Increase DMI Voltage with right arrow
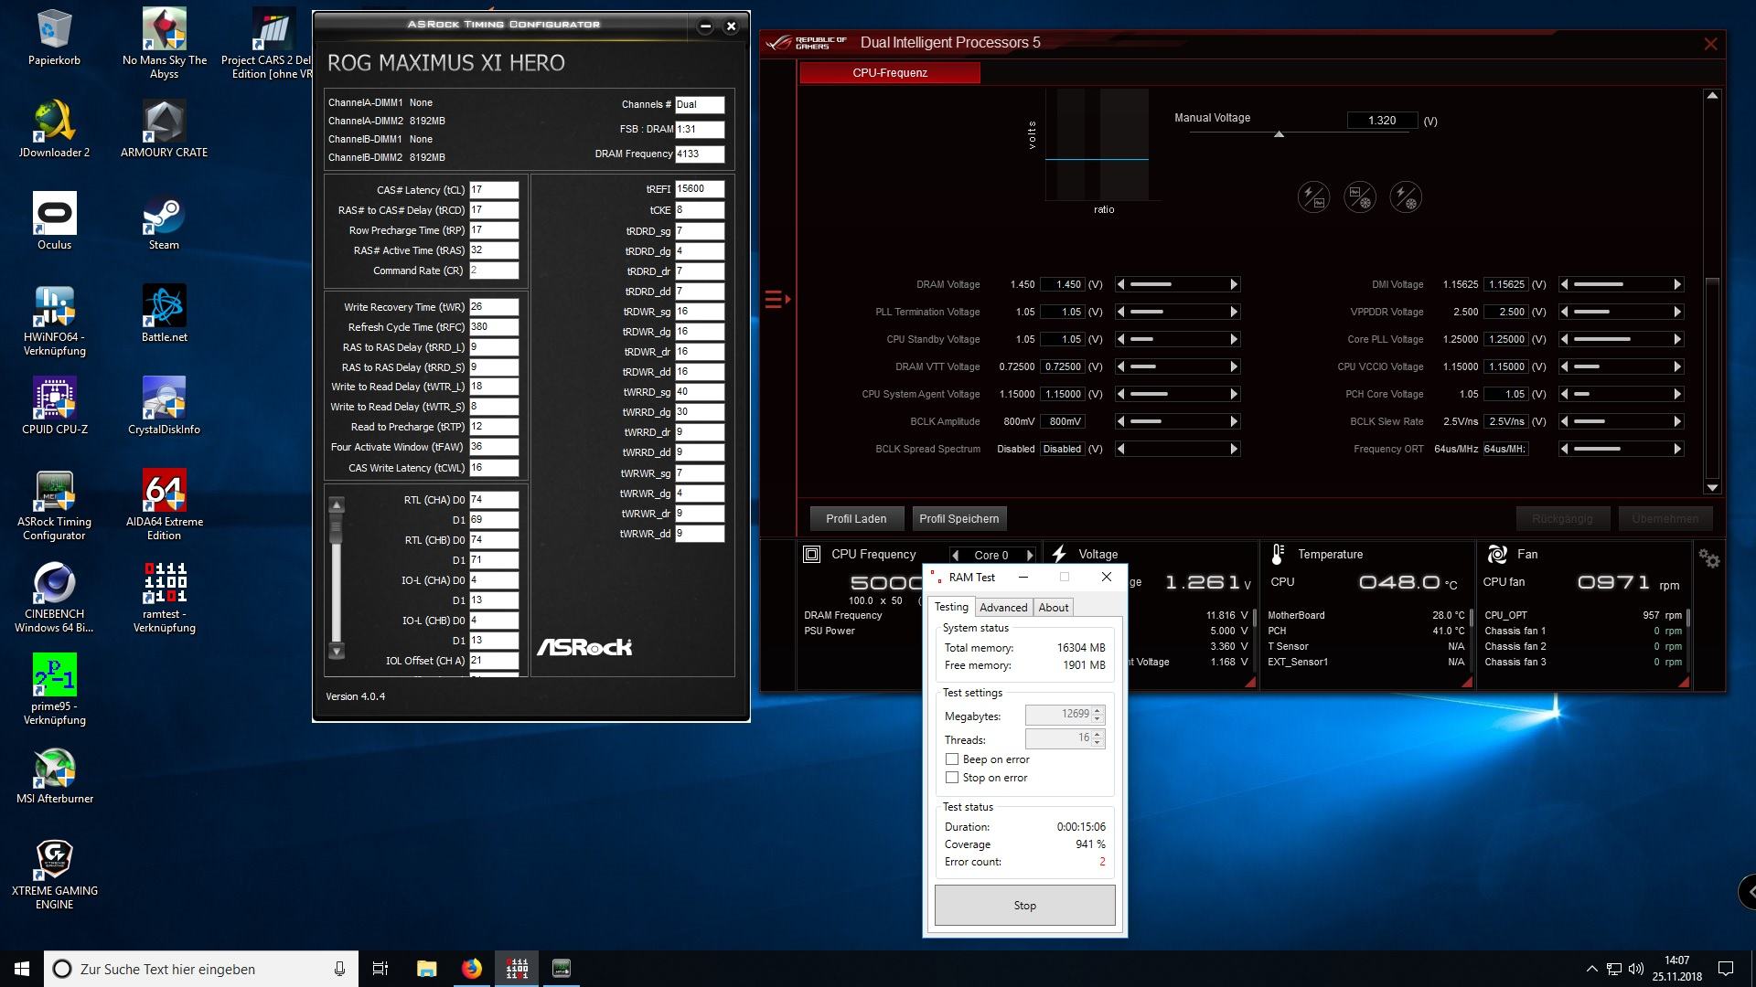This screenshot has height=987, width=1756. [x=1677, y=284]
